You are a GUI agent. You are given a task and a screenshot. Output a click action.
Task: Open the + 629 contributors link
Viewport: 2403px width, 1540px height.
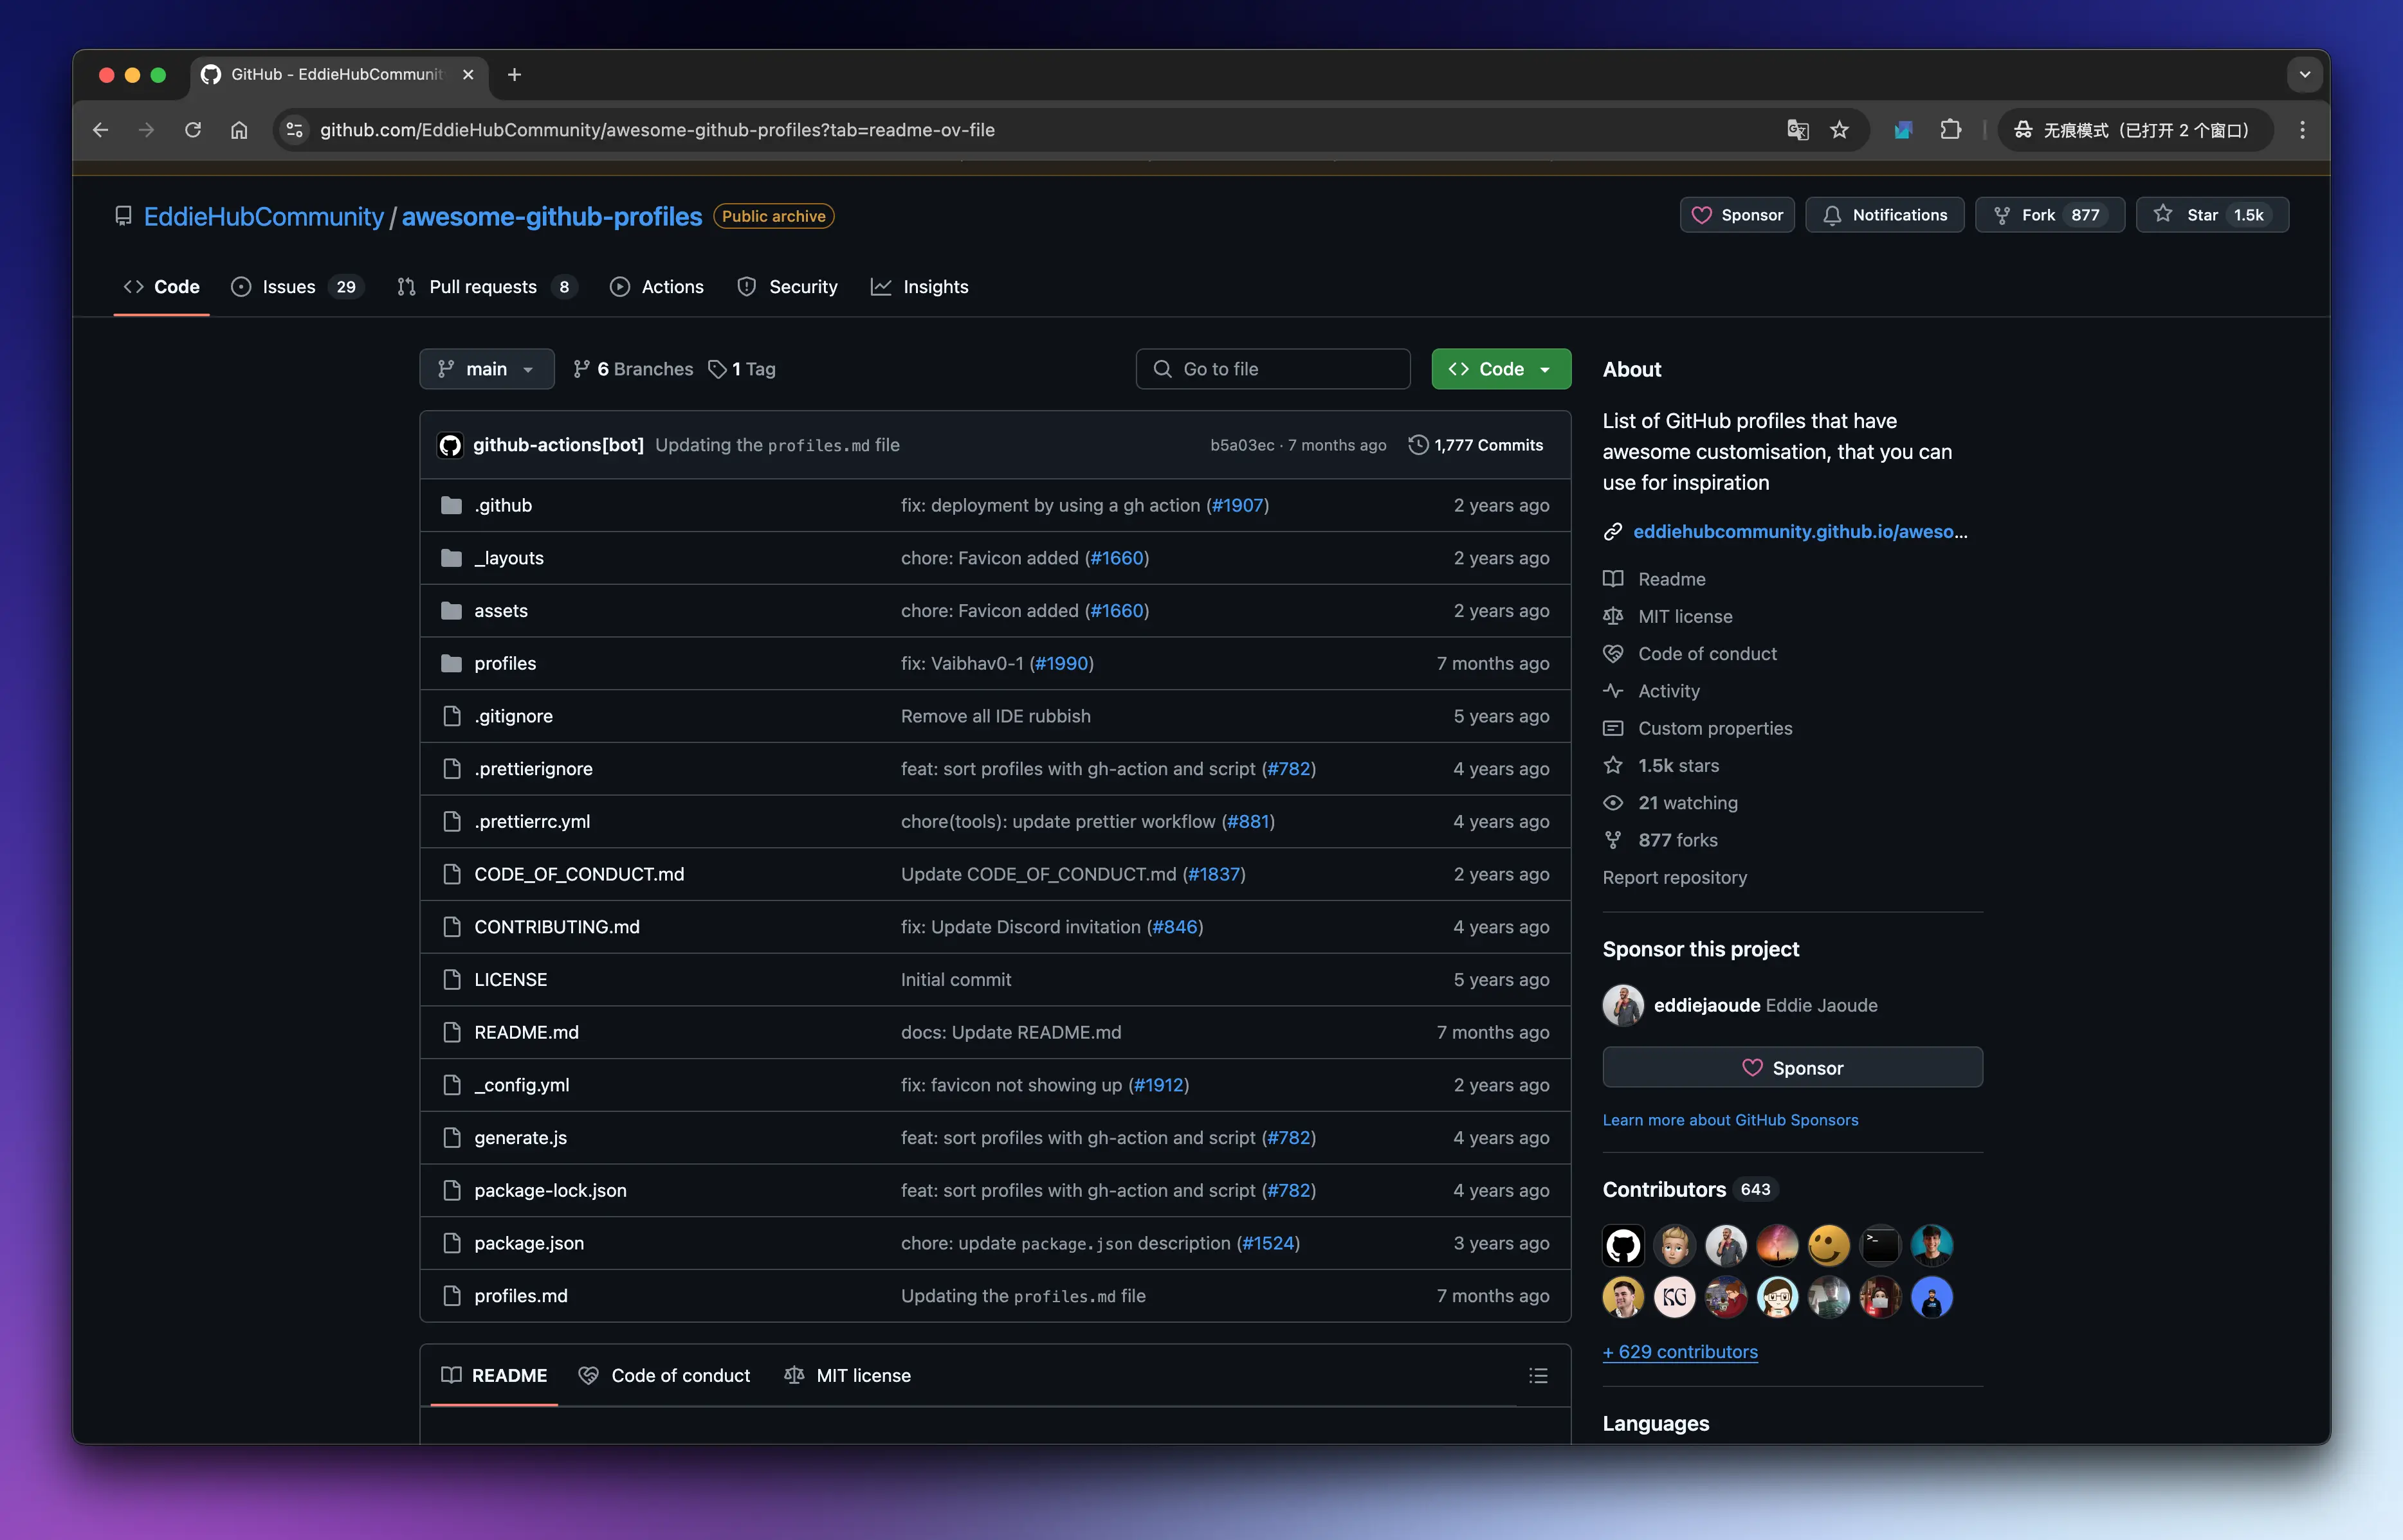pos(1679,1352)
